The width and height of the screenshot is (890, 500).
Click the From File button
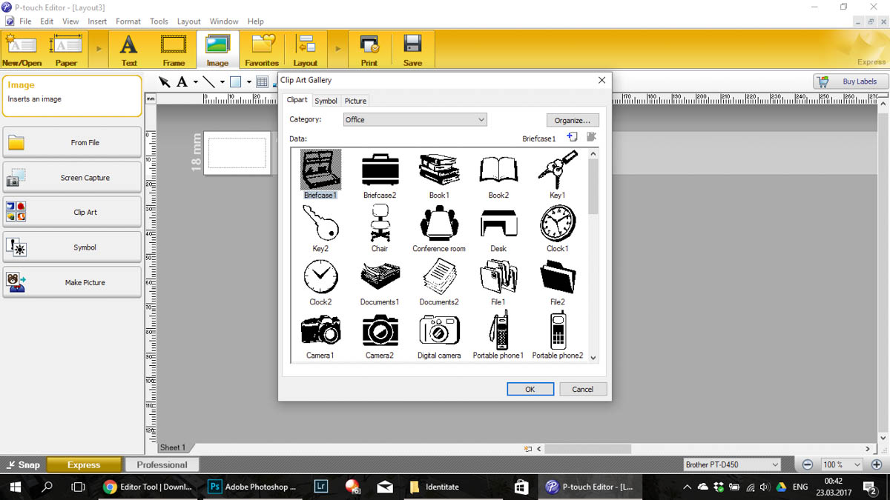72,142
